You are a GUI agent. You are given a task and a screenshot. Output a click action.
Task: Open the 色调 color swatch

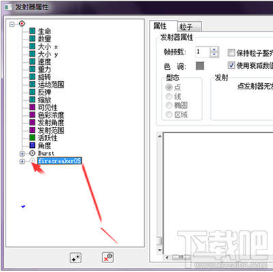200,66
